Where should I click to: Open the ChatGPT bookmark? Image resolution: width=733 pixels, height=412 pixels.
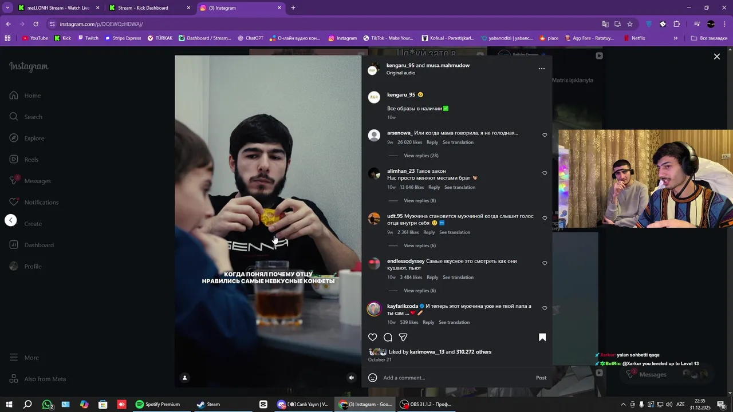point(250,38)
